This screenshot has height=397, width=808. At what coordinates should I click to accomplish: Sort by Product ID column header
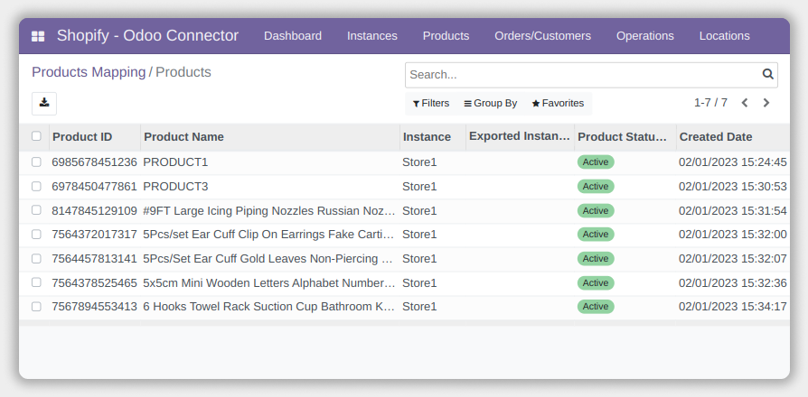(94, 137)
